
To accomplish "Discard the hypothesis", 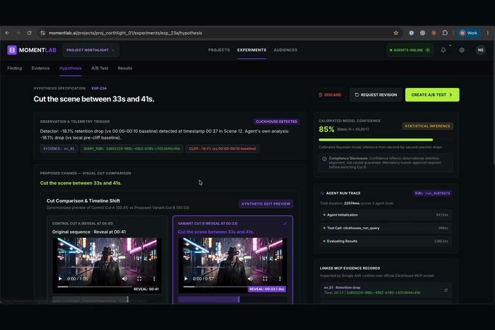I will 330,95.
